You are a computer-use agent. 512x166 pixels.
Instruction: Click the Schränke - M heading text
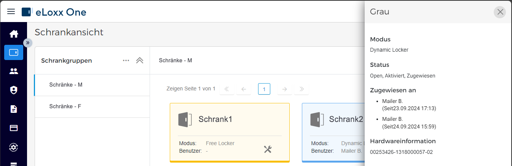tap(175, 60)
